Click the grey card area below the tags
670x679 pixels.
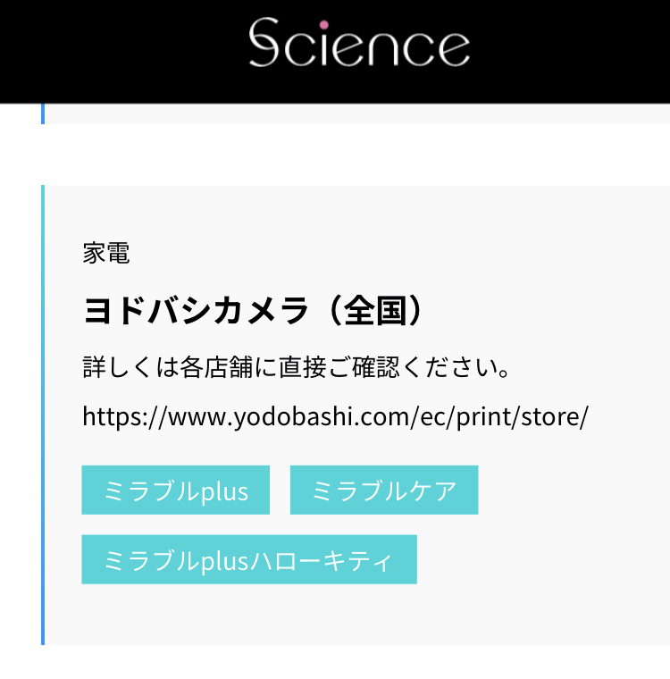pos(357,616)
